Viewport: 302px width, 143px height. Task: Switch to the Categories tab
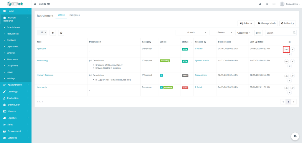point(74,15)
